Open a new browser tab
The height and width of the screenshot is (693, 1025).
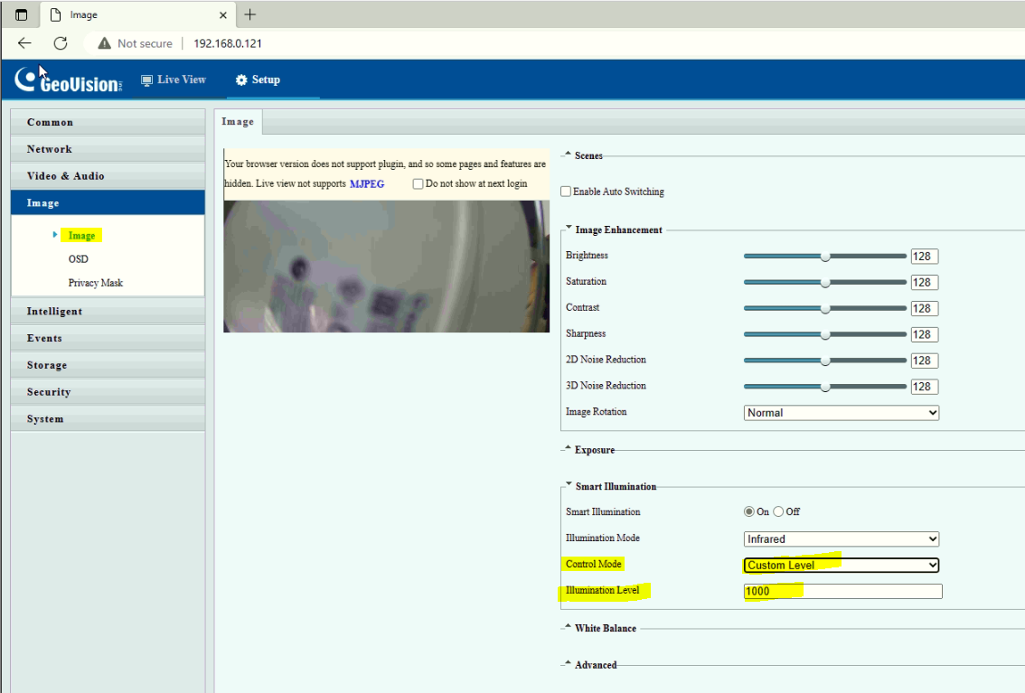[249, 14]
